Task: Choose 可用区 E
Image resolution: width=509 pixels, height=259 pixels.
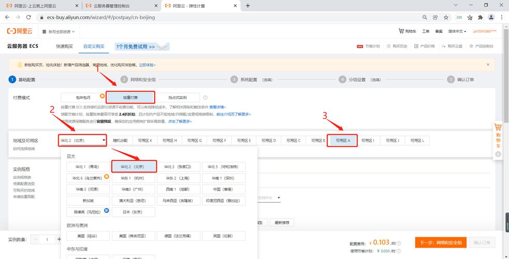Action: click(244, 140)
